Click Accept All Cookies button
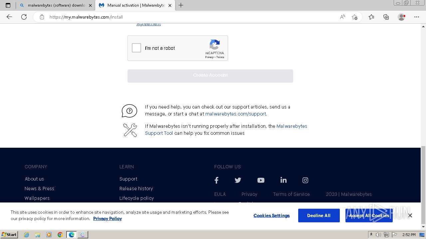 coord(369,215)
